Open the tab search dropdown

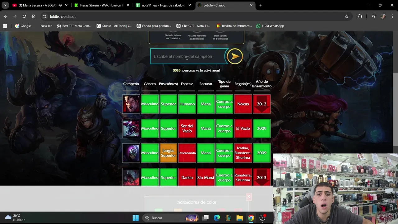pyautogui.click(x=5, y=5)
